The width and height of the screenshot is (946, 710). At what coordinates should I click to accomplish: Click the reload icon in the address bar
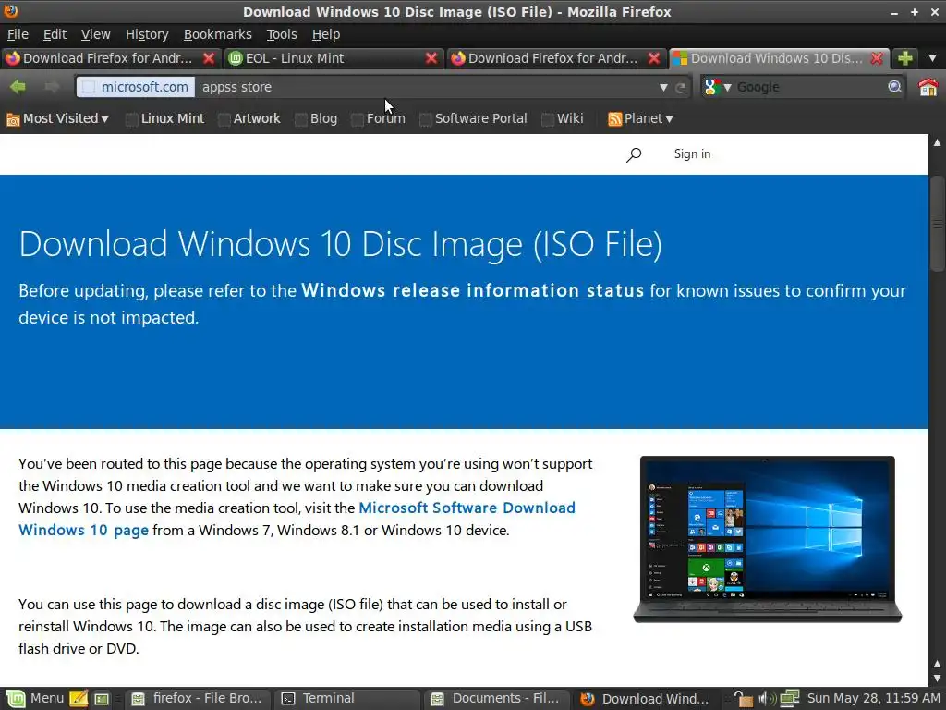click(681, 88)
